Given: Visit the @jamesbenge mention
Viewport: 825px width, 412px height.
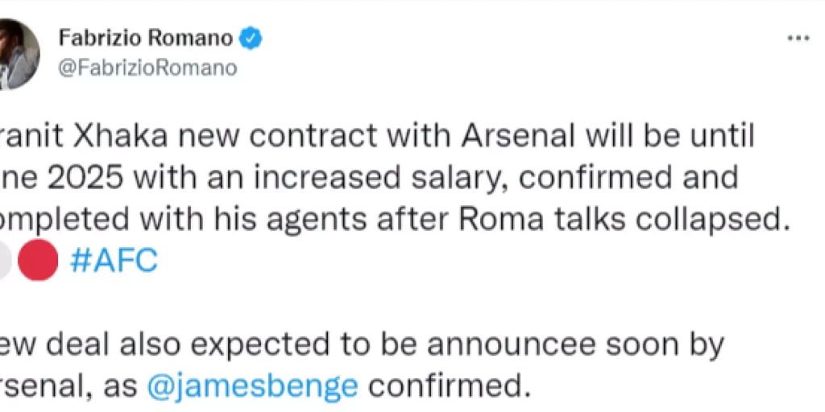Looking at the screenshot, I should tap(253, 386).
